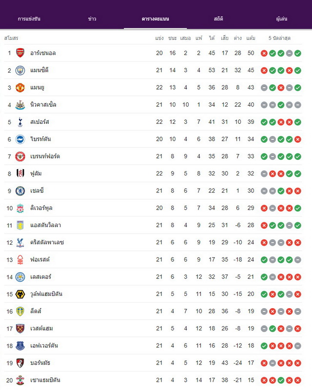Image resolution: width=312 pixels, height=390 pixels.
Task: Click the Manchester United crest
Action: click(x=20, y=88)
